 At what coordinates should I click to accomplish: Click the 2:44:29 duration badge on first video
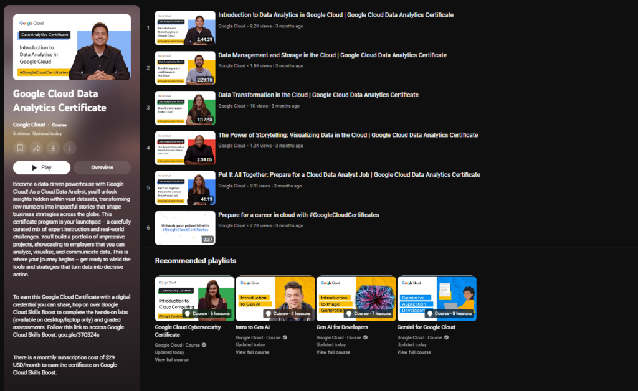tap(204, 40)
